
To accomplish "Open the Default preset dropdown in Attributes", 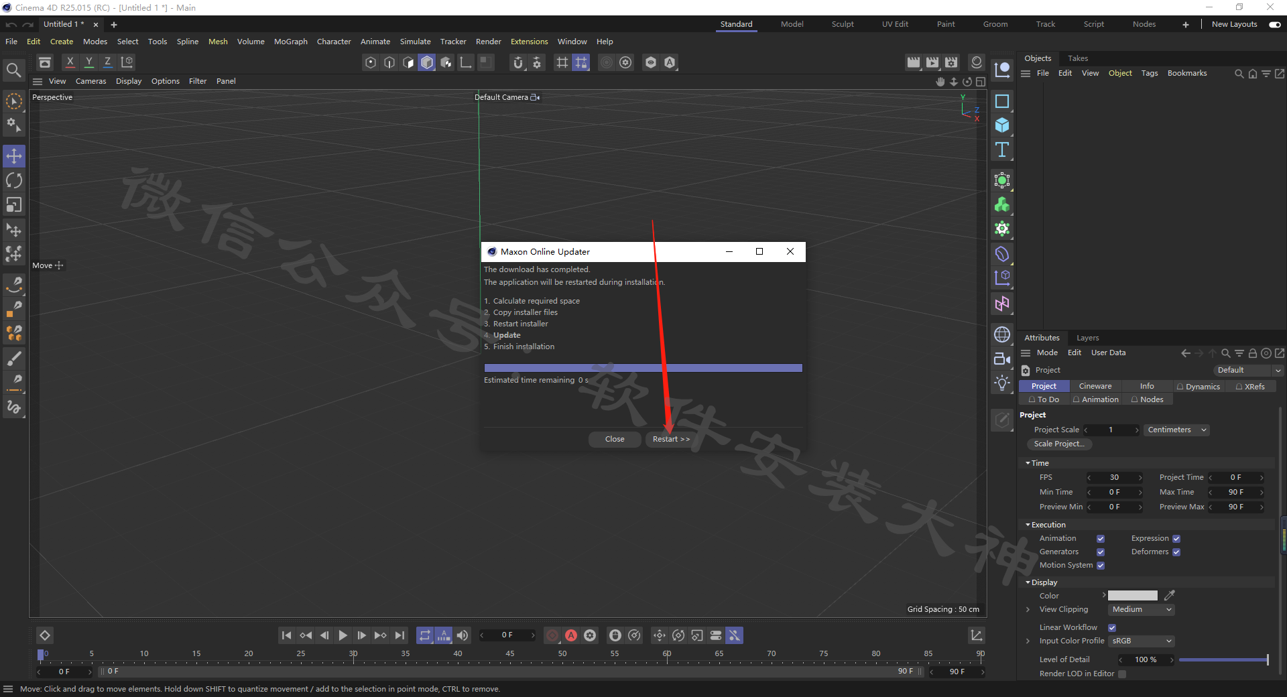I will 1247,370.
